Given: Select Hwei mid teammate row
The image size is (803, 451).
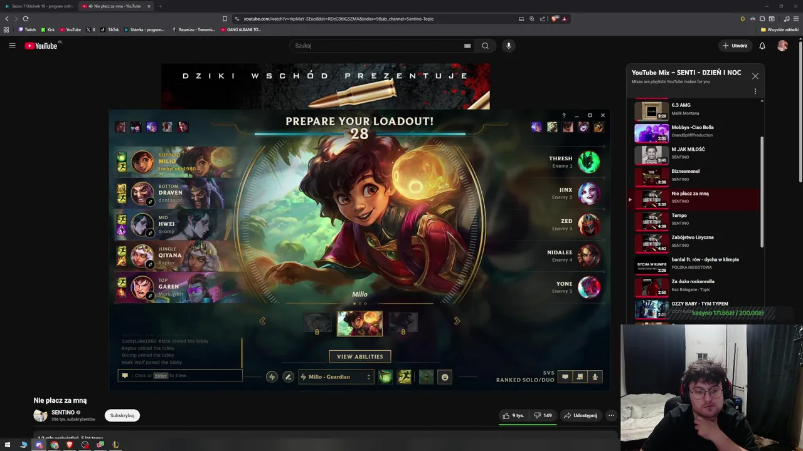Looking at the screenshot, I should coord(176,225).
